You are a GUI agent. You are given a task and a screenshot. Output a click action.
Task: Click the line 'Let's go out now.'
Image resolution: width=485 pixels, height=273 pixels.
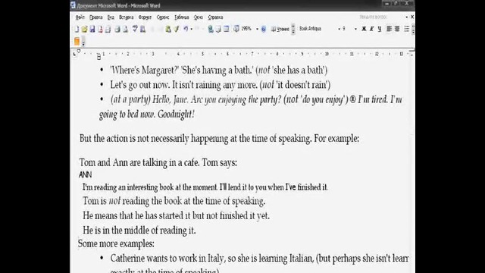[140, 85]
